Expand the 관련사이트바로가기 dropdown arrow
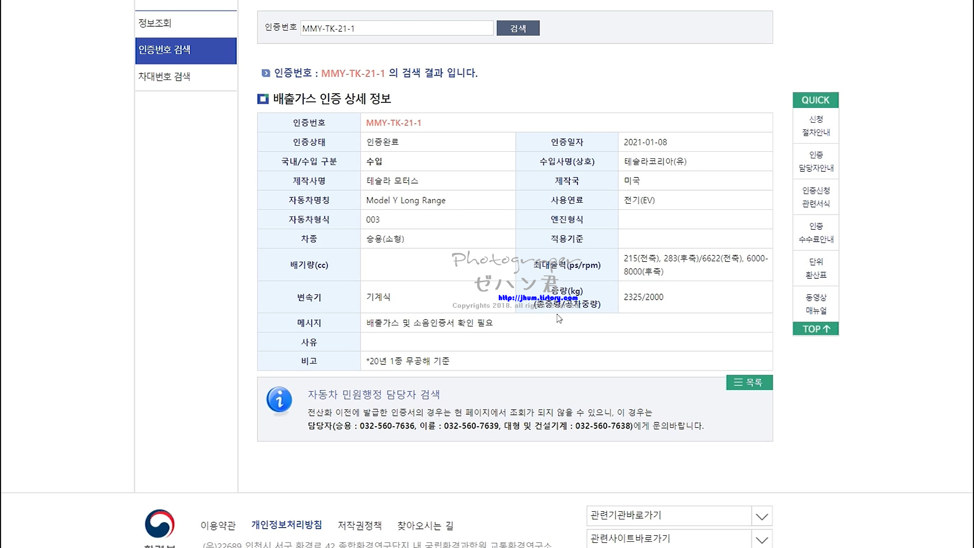The width and height of the screenshot is (974, 548). (x=762, y=540)
